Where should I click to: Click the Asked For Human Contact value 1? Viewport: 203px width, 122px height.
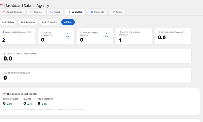120,40
